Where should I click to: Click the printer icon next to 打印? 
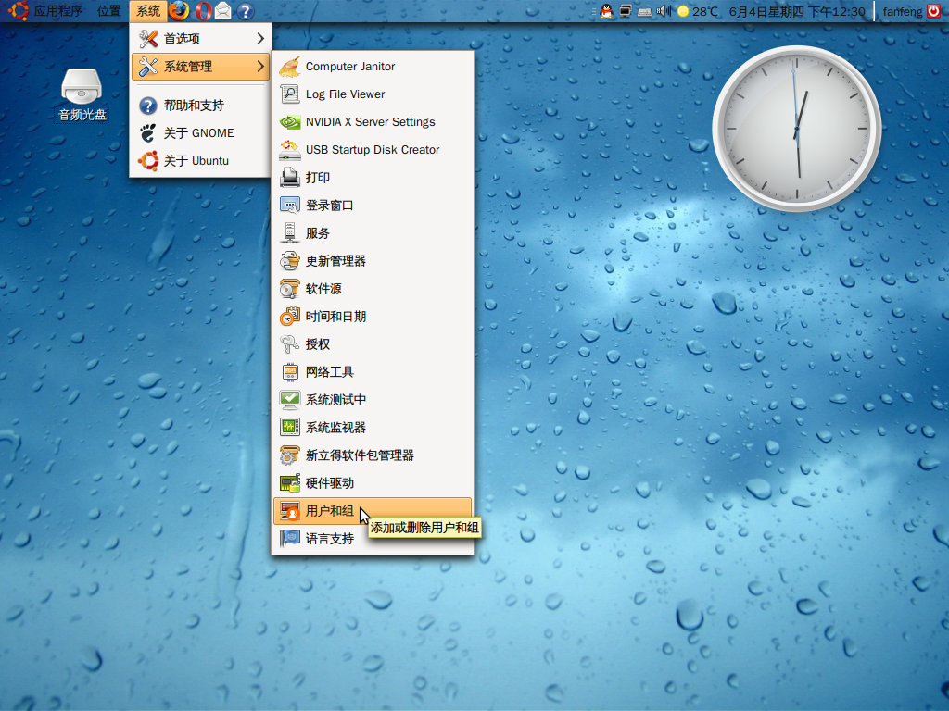290,178
